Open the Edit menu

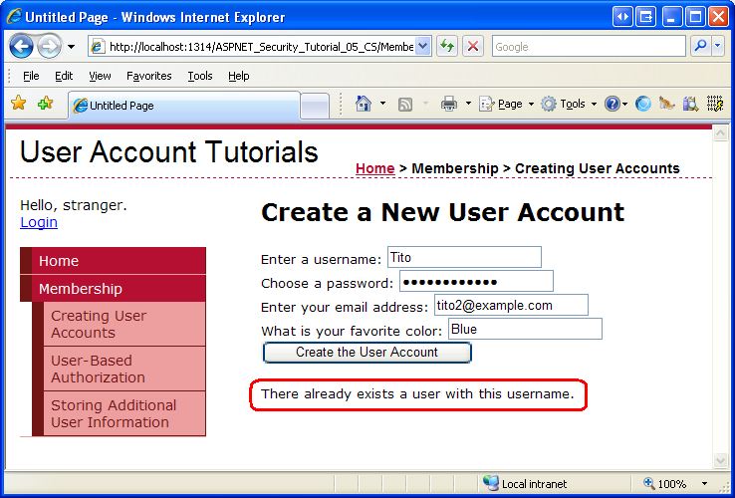(x=64, y=76)
